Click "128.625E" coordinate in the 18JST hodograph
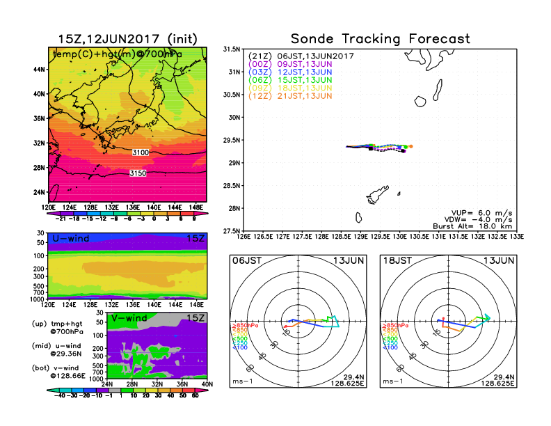 pyautogui.click(x=497, y=383)
